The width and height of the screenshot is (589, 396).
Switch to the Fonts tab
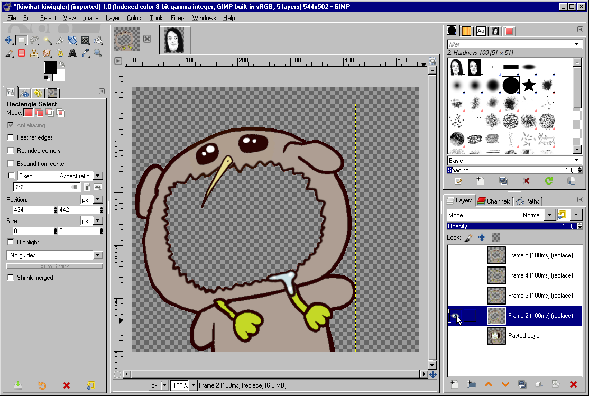pos(481,31)
